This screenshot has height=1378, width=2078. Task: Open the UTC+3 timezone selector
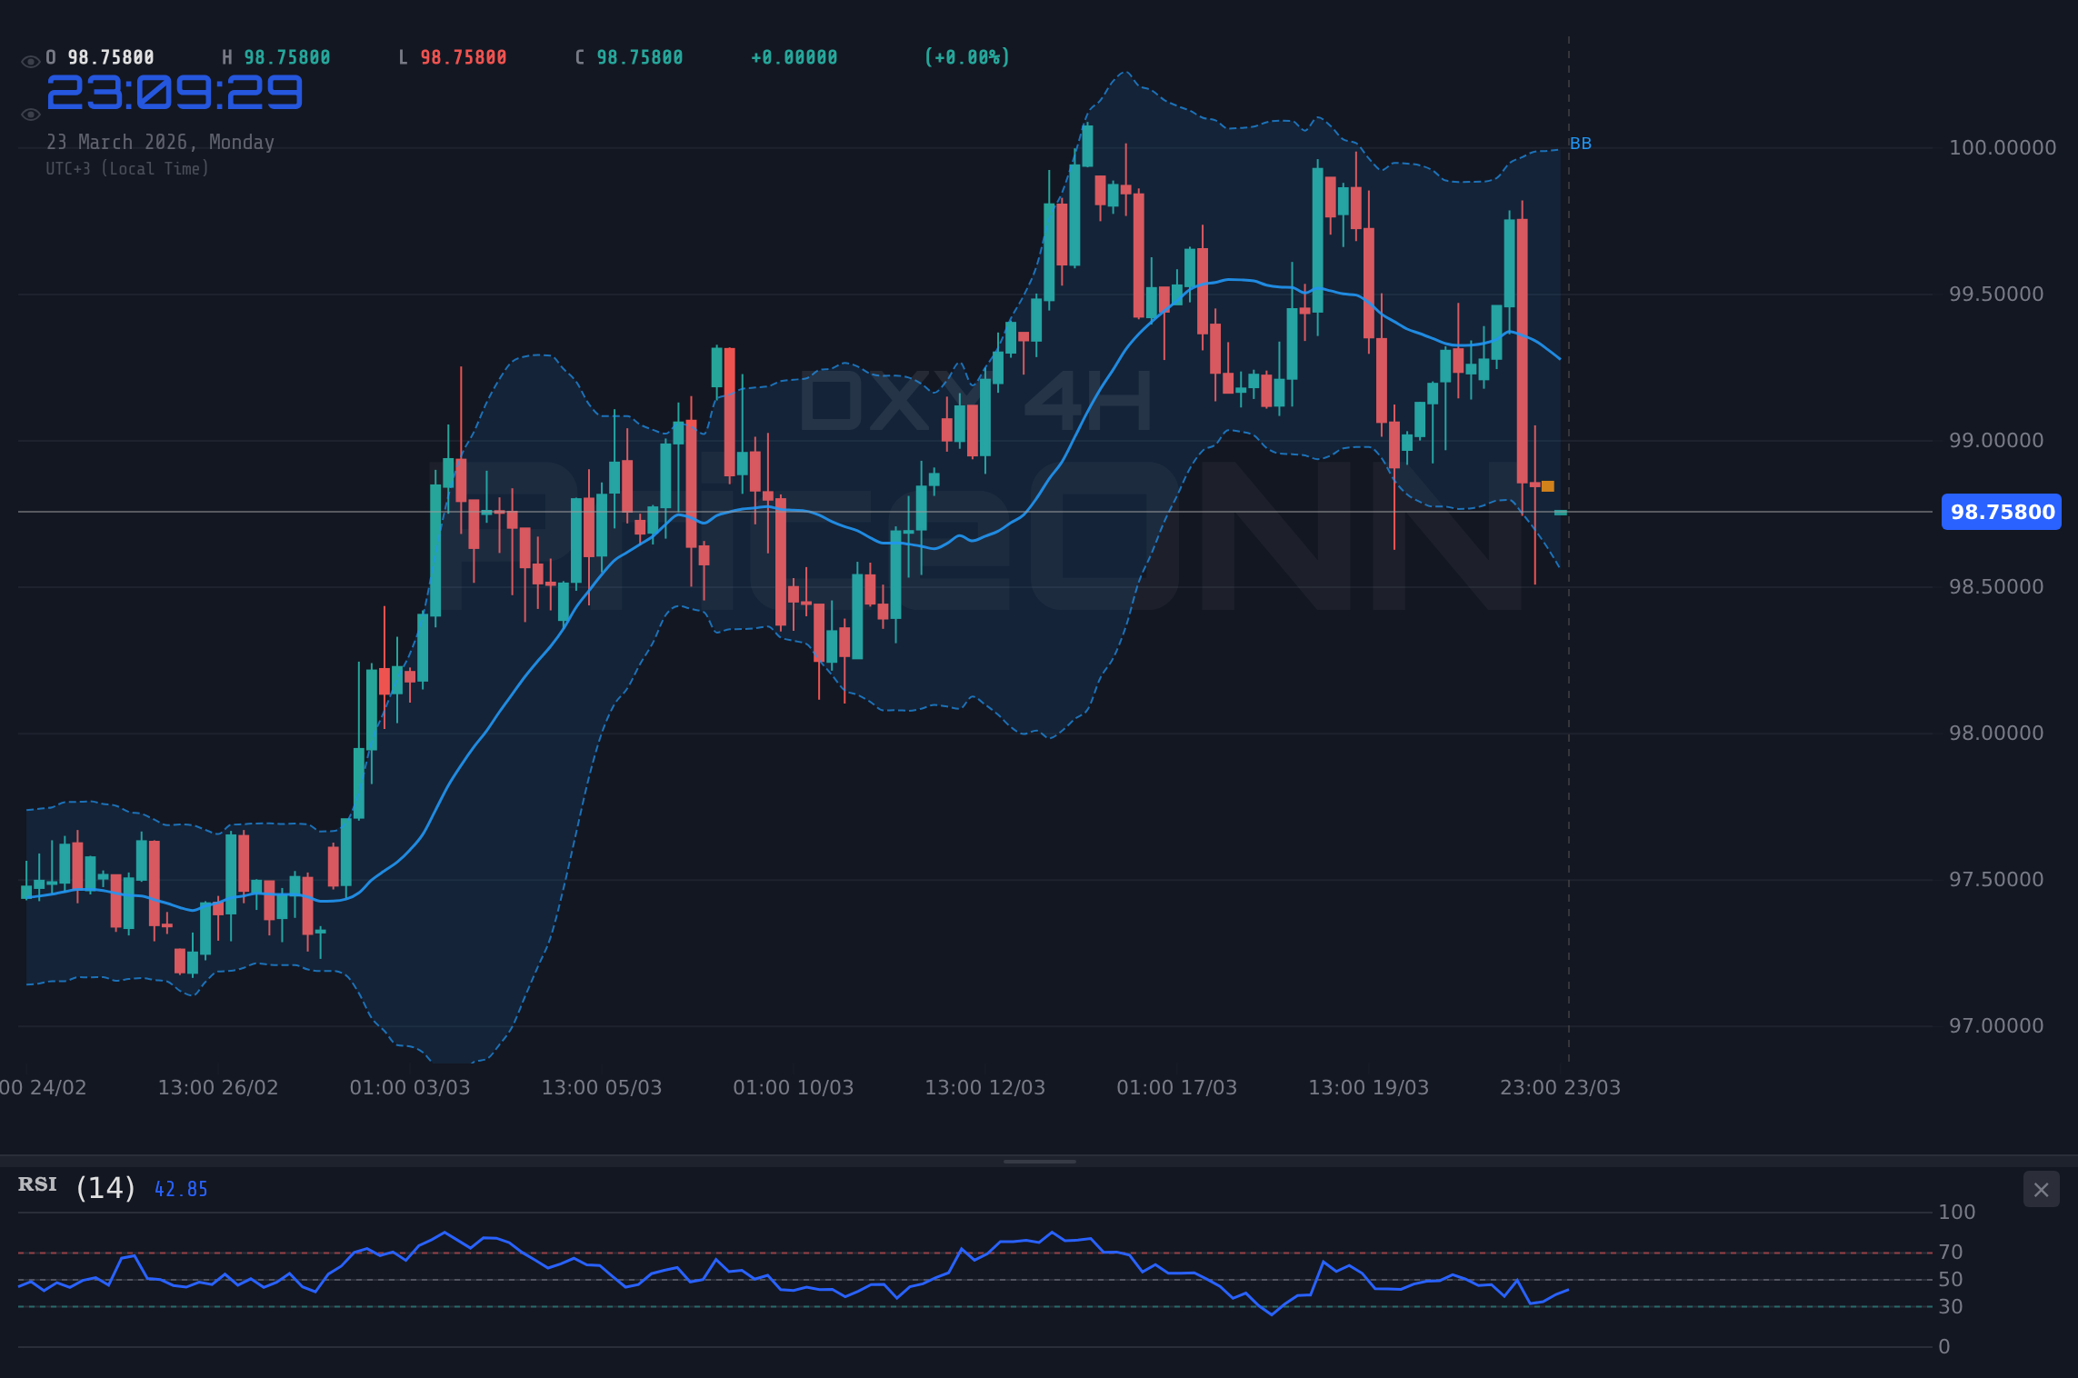coord(127,168)
